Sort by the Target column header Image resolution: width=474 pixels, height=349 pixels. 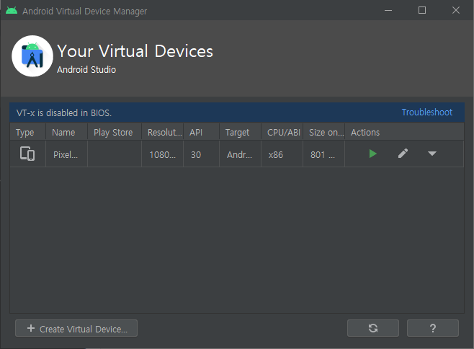click(241, 132)
